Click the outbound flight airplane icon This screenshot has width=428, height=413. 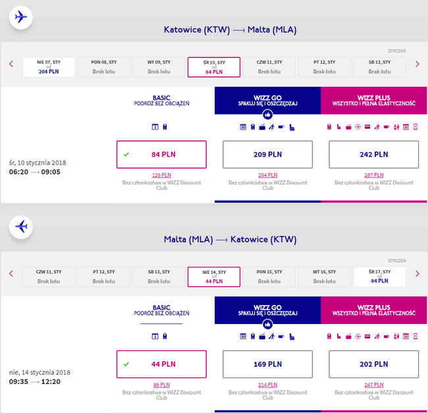point(21,17)
